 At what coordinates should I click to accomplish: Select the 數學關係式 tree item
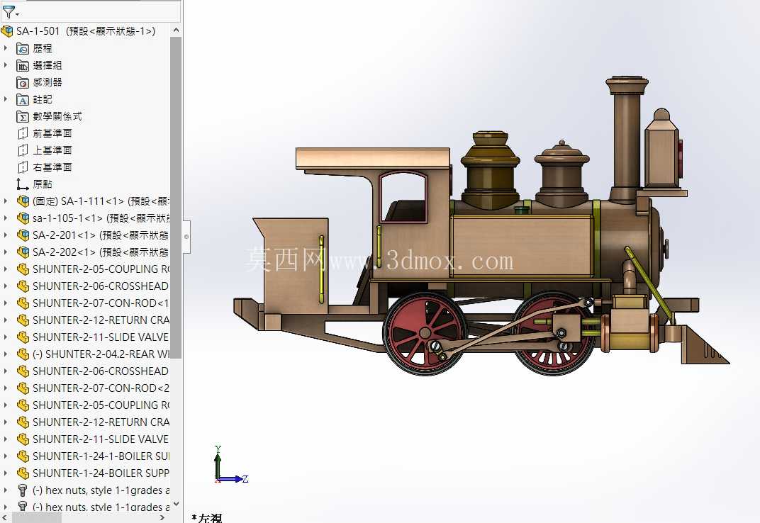point(57,116)
